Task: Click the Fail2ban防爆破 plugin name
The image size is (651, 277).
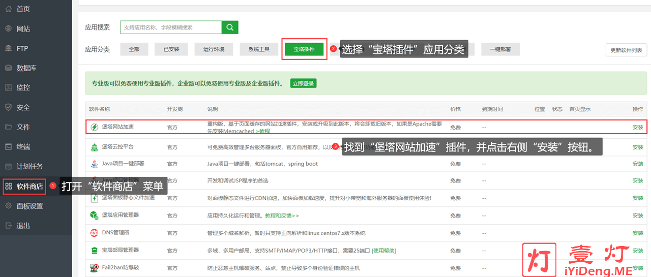Action: click(x=120, y=268)
